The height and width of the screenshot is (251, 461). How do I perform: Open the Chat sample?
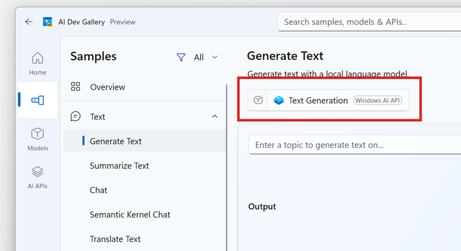(x=98, y=190)
